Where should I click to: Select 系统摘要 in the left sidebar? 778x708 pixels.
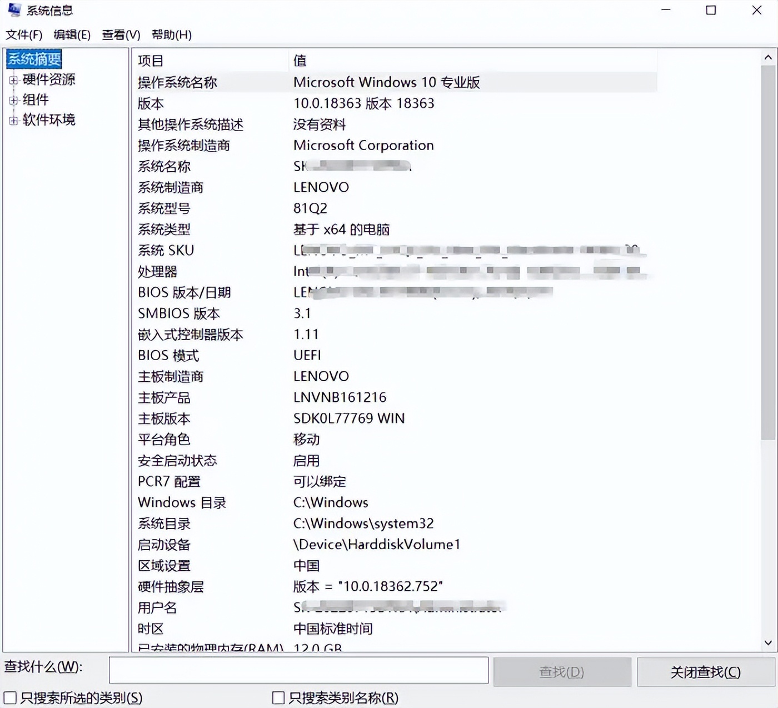tap(33, 58)
